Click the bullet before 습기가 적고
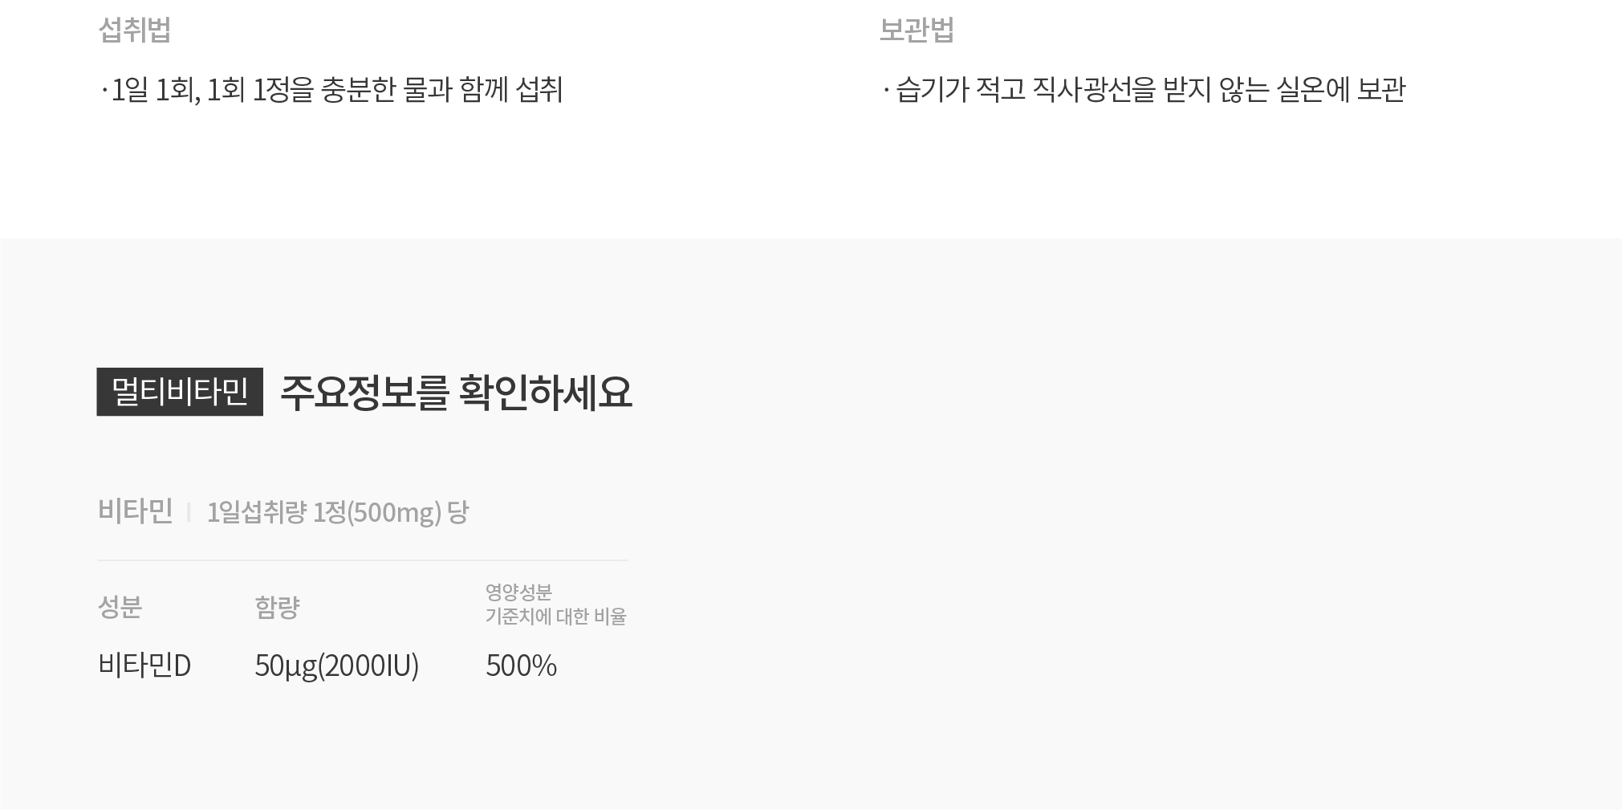 coord(886,90)
